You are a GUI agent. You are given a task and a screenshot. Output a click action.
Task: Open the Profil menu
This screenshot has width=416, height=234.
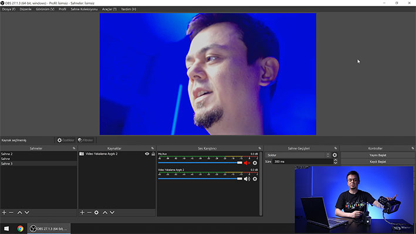click(x=62, y=9)
